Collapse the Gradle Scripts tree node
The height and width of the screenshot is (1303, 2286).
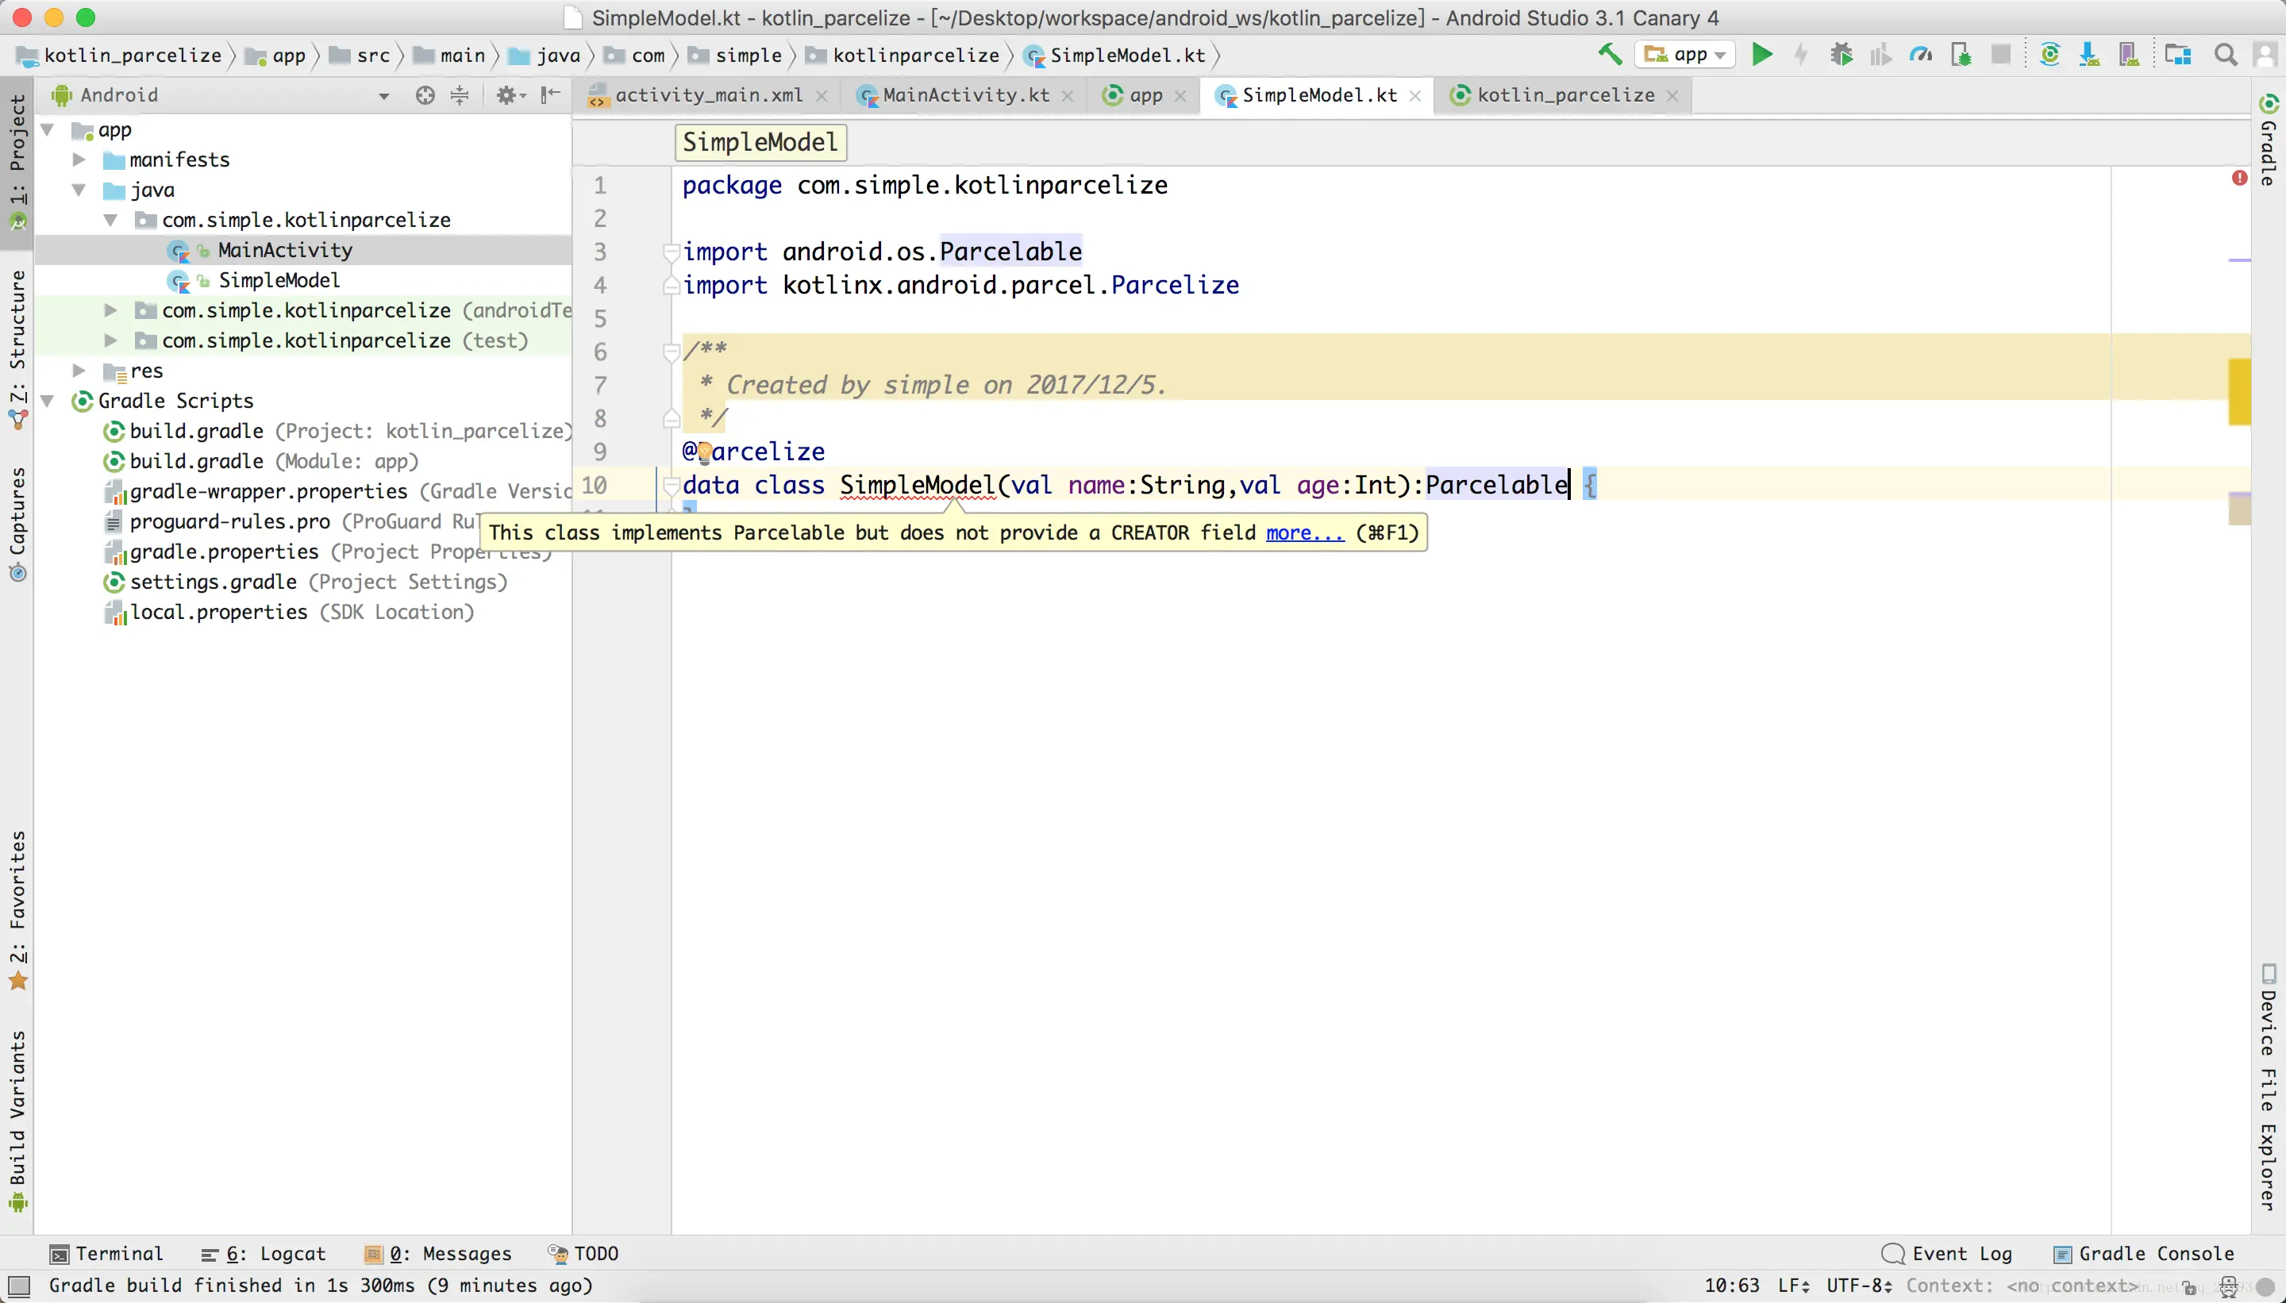(x=48, y=401)
